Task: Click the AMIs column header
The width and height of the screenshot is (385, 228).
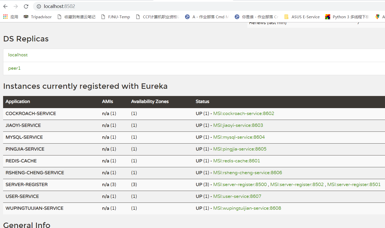Action: (x=108, y=102)
